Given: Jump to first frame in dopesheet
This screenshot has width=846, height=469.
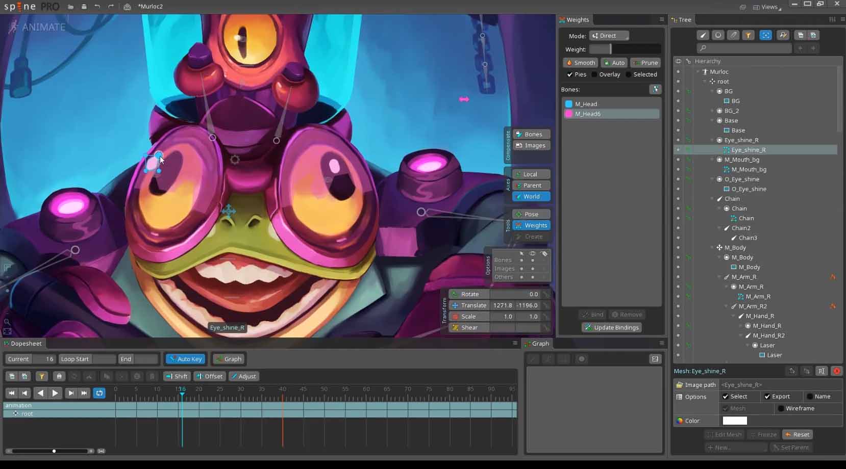Looking at the screenshot, I should pyautogui.click(x=12, y=393).
